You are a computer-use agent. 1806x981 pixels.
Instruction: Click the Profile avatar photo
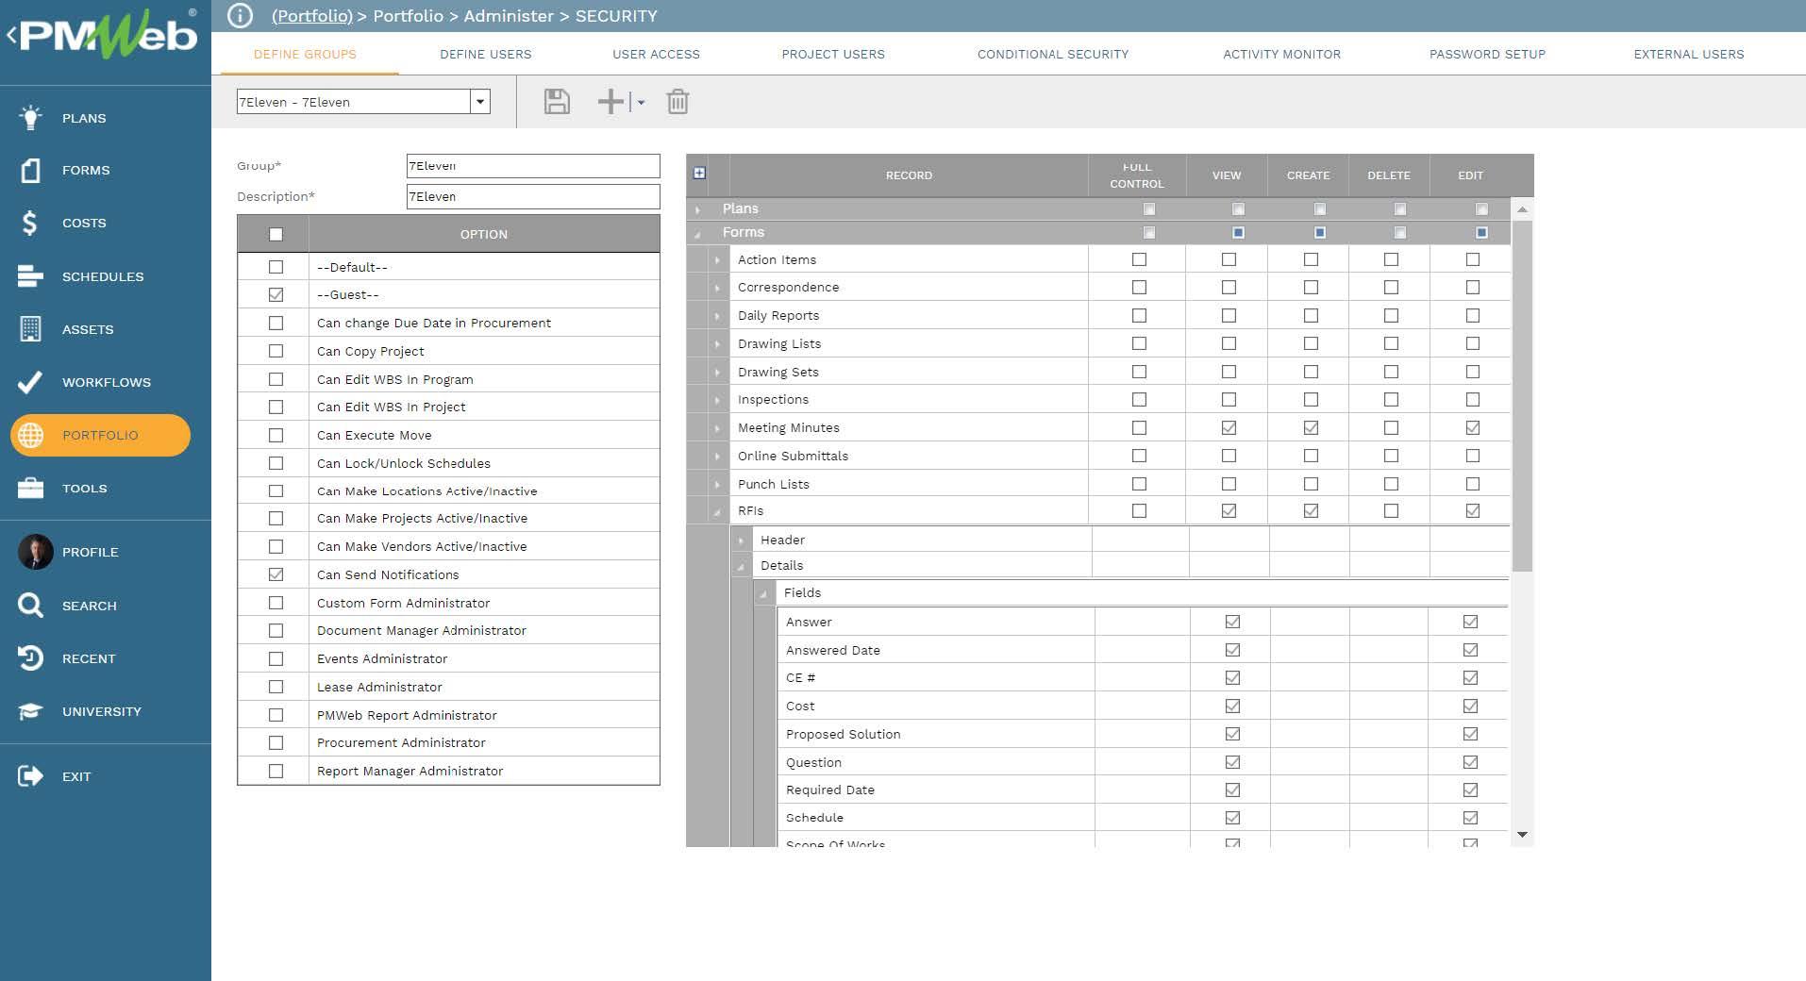36,552
